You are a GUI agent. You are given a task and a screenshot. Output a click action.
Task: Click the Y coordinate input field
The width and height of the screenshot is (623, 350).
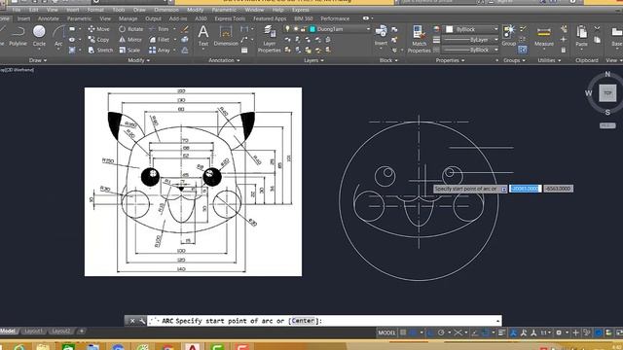click(x=558, y=189)
